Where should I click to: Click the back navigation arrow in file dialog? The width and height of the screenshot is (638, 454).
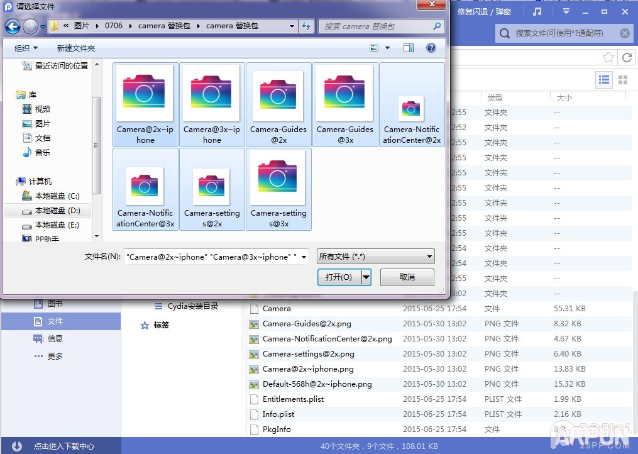(x=13, y=26)
